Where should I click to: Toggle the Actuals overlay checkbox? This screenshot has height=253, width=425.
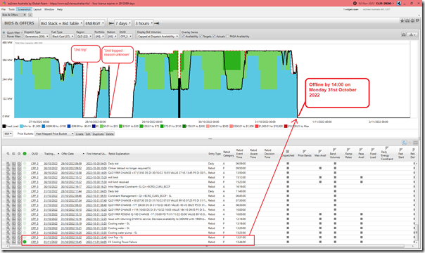coord(214,37)
